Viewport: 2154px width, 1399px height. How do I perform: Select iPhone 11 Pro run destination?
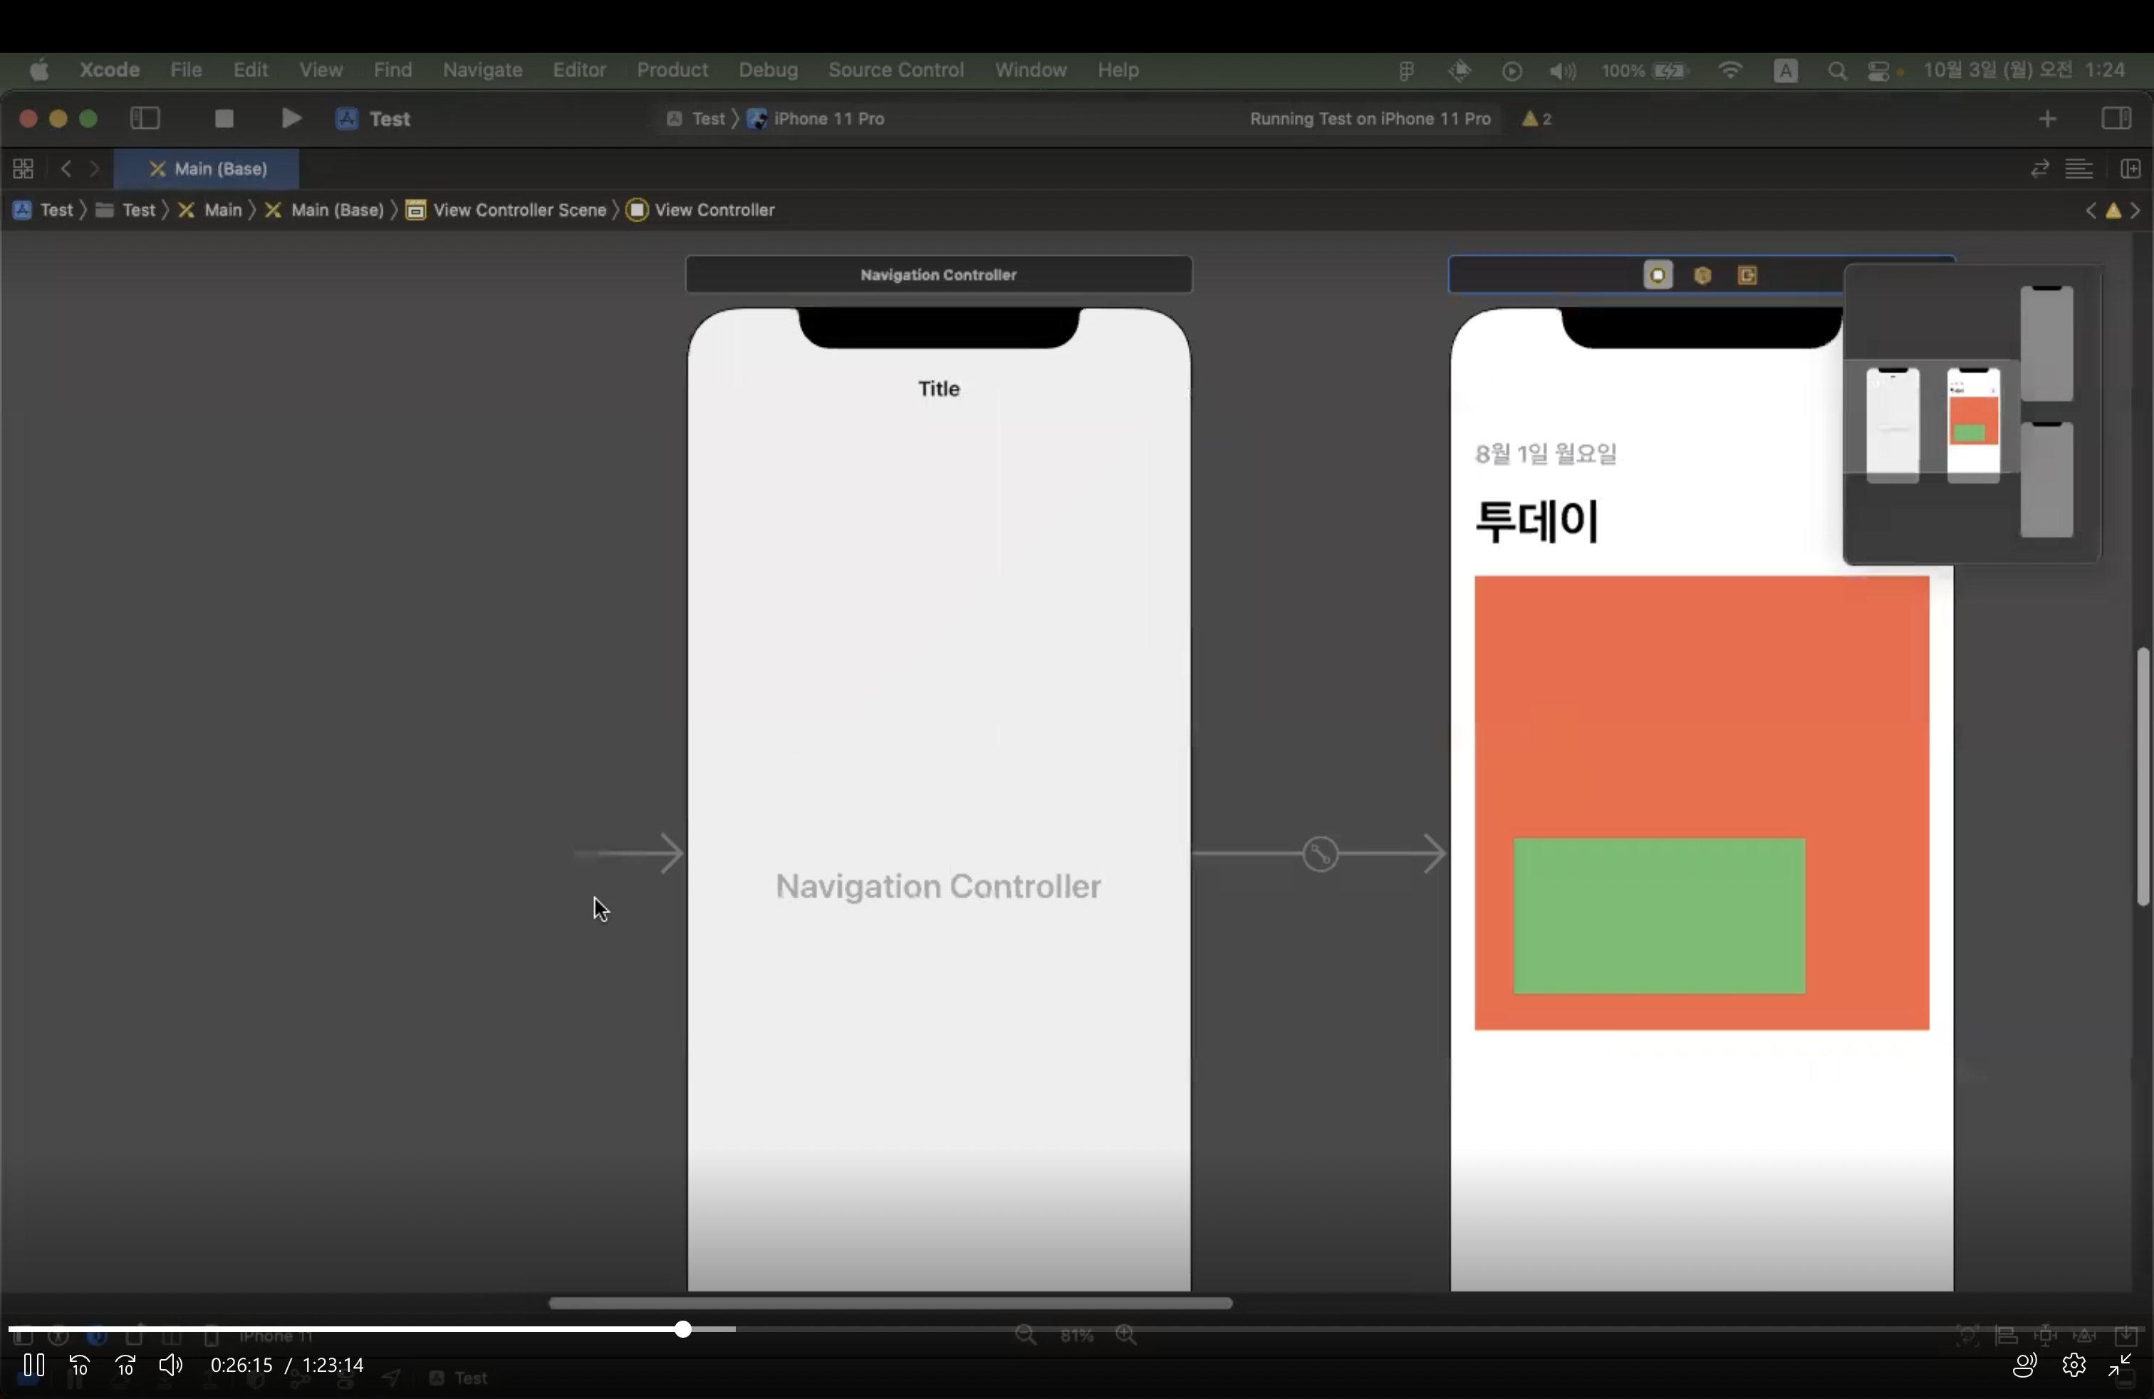coord(828,118)
